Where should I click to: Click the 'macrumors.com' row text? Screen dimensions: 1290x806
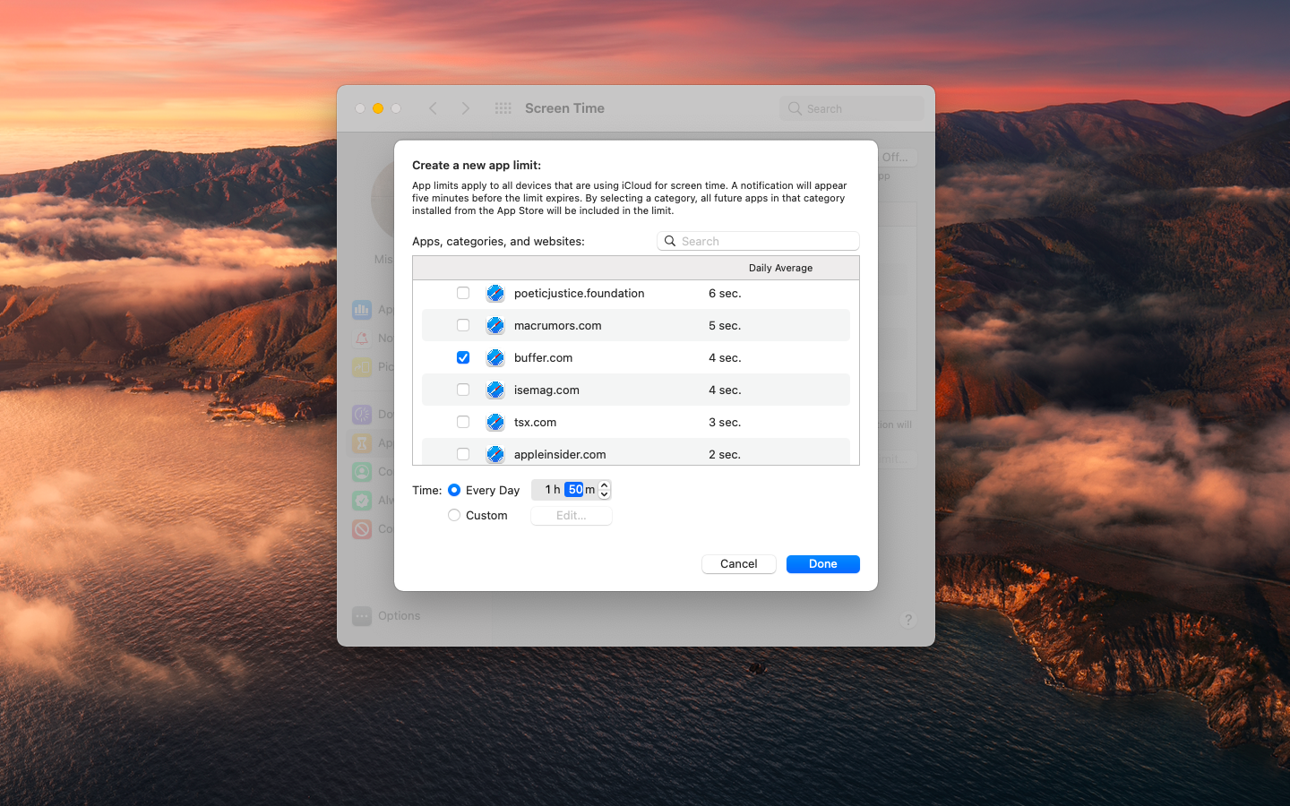[557, 325]
